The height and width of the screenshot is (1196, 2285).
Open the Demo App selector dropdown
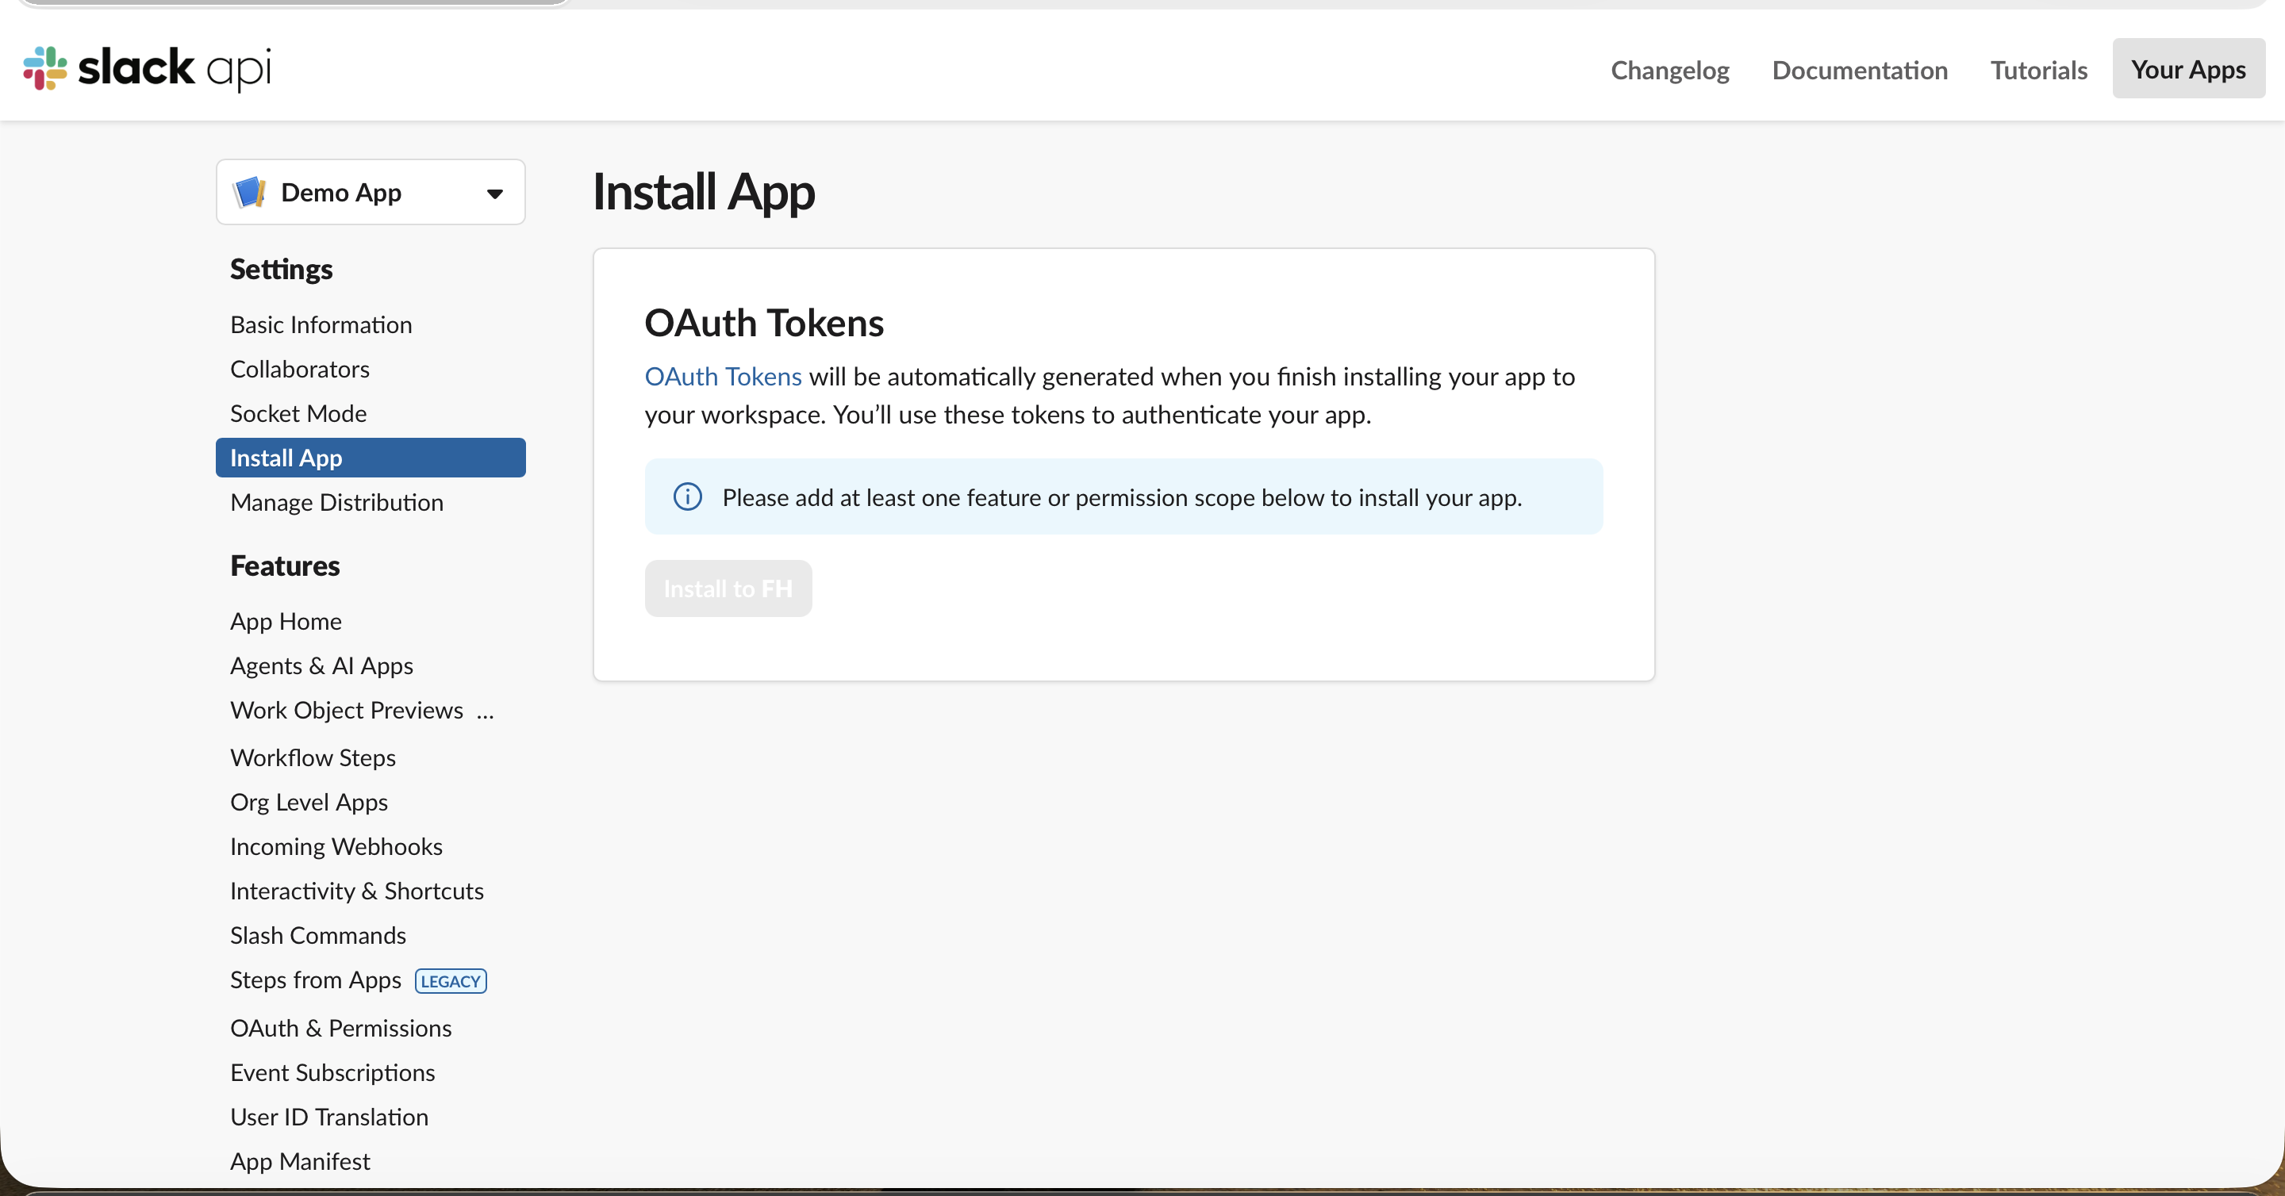(x=371, y=191)
